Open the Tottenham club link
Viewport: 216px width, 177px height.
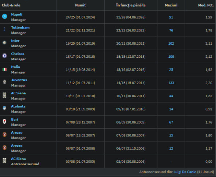click(x=21, y=27)
